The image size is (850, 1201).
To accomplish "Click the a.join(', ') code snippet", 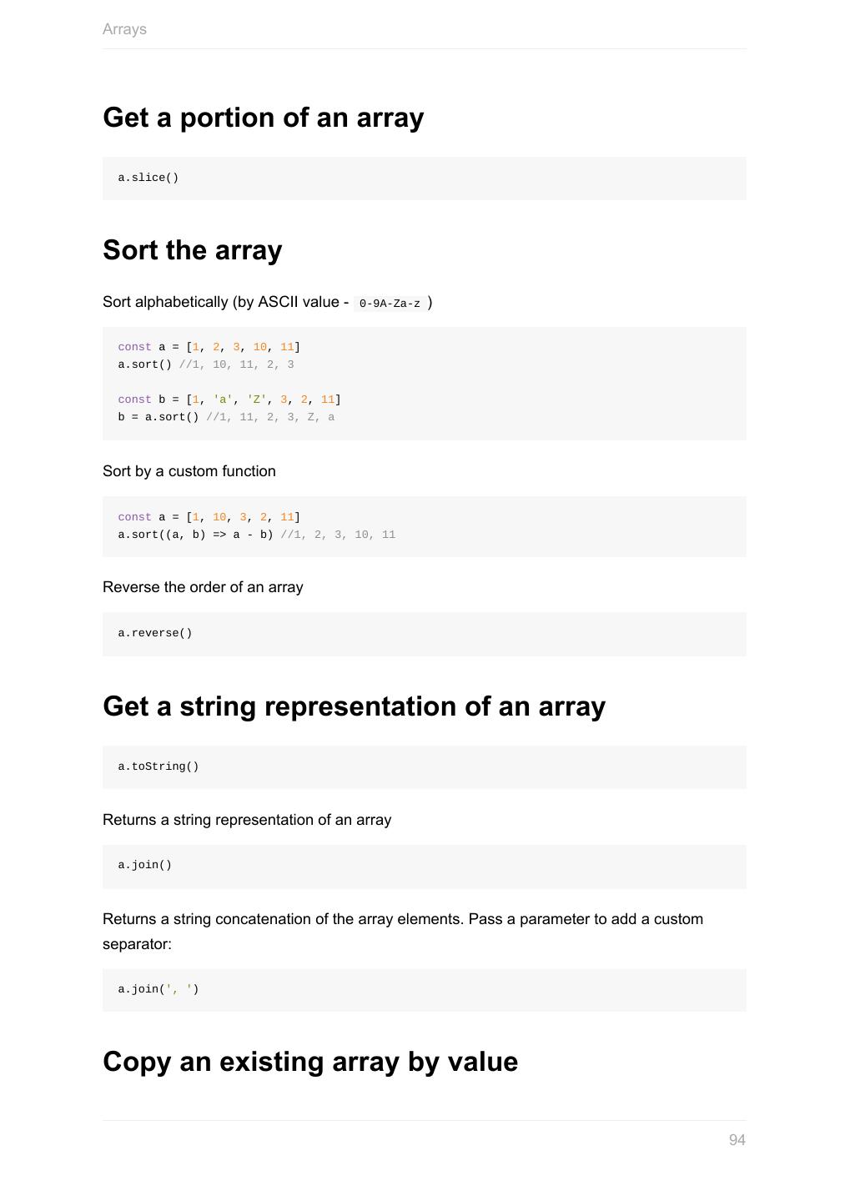I will (158, 989).
